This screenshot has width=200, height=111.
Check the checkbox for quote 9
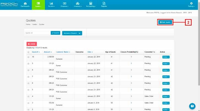(x=28, y=64)
